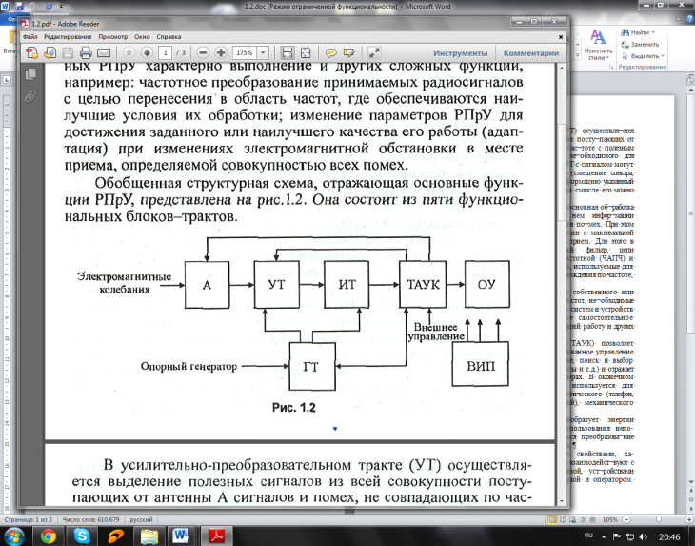Add a sticky note comment

pyautogui.click(x=330, y=53)
